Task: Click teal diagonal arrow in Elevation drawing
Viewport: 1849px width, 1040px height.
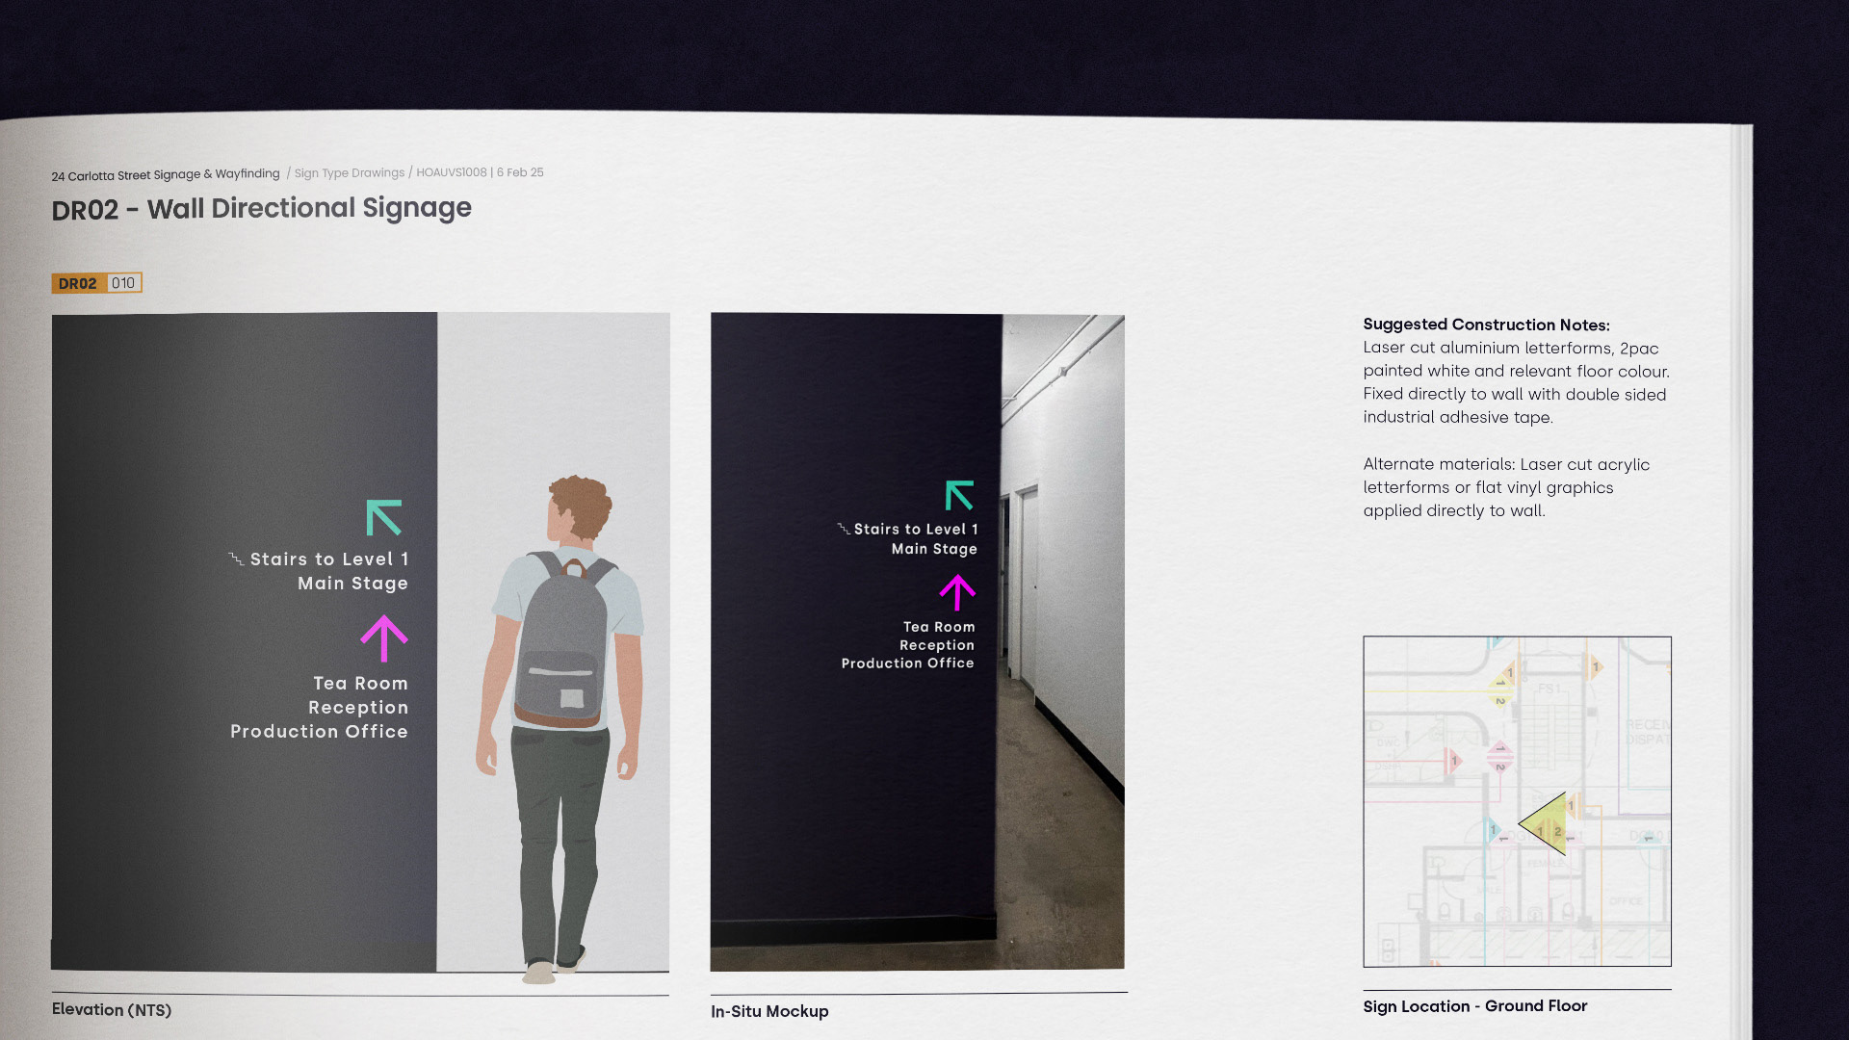Action: point(383,517)
